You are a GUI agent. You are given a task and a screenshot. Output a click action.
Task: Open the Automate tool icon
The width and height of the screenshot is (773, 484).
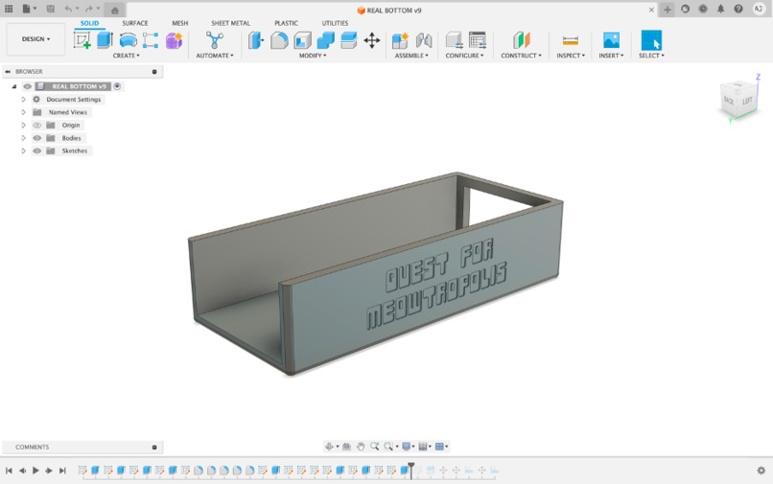(x=215, y=40)
